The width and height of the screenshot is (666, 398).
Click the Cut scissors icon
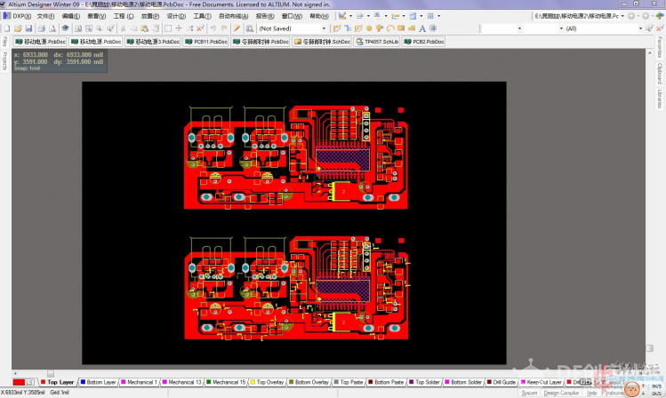coord(123,28)
